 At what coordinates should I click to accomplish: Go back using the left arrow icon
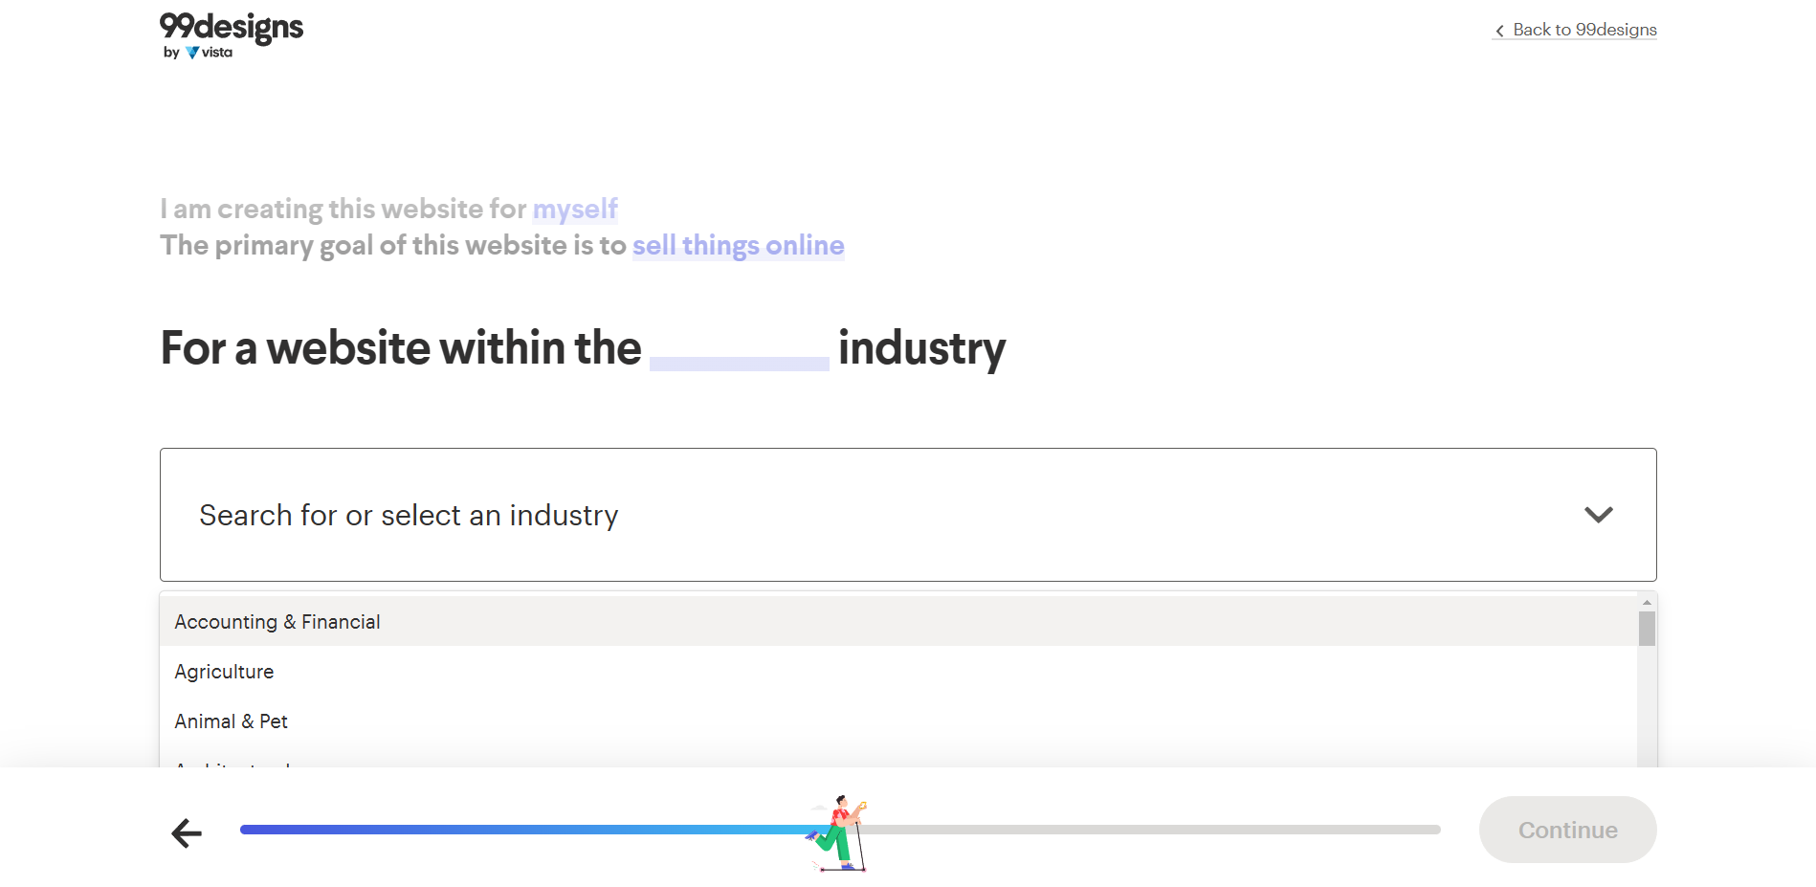tap(187, 832)
